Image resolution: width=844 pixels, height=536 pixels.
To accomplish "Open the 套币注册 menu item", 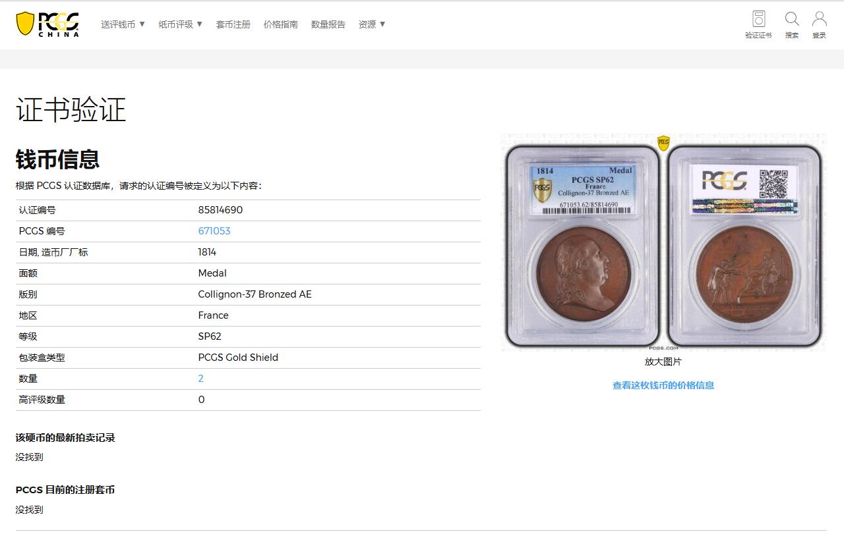I will (233, 24).
